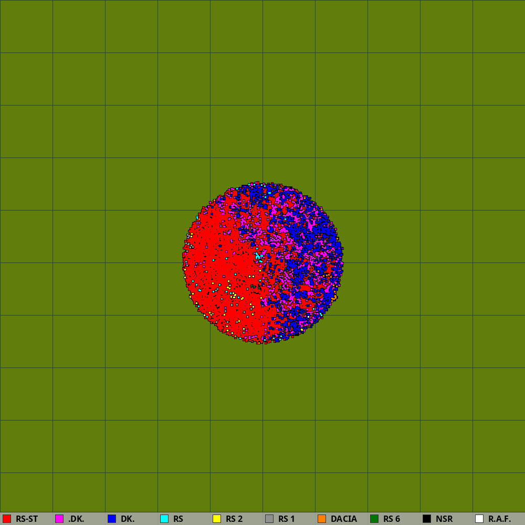The width and height of the screenshot is (525, 525).
Task: Select the DK. legend label
Action: [128, 519]
